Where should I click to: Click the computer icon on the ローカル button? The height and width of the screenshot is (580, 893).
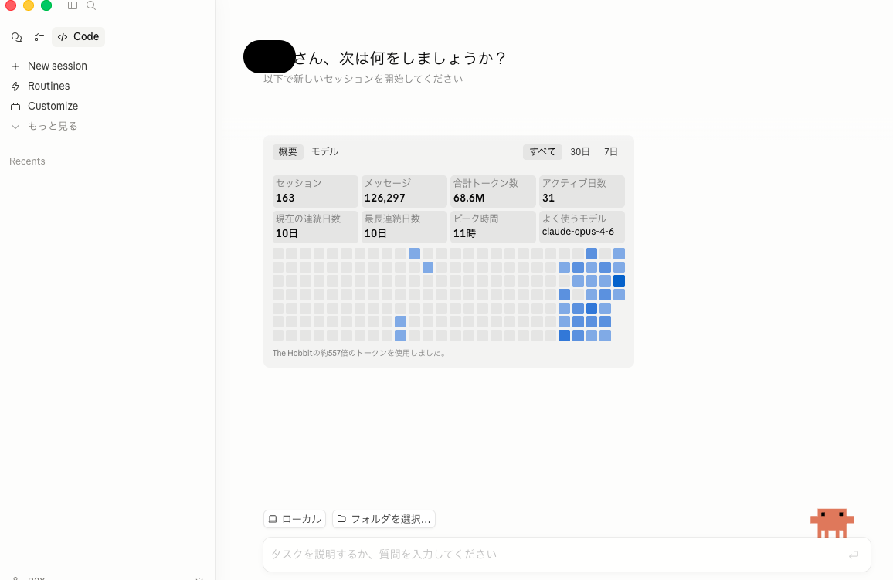tap(272, 518)
